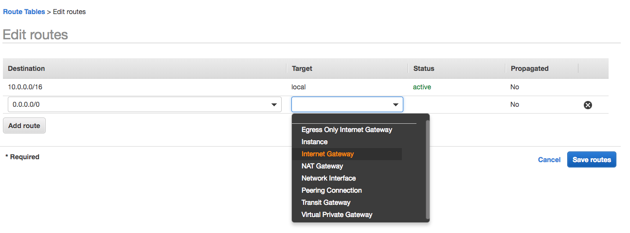
Task: Pick Egress Only Internet Gateway option
Action: pyautogui.click(x=347, y=130)
